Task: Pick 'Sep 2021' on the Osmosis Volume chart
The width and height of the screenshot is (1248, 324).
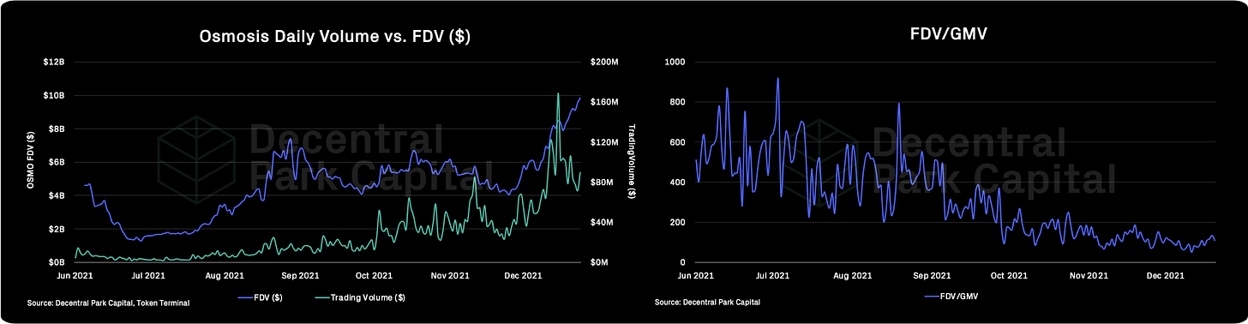Action: pyautogui.click(x=299, y=275)
